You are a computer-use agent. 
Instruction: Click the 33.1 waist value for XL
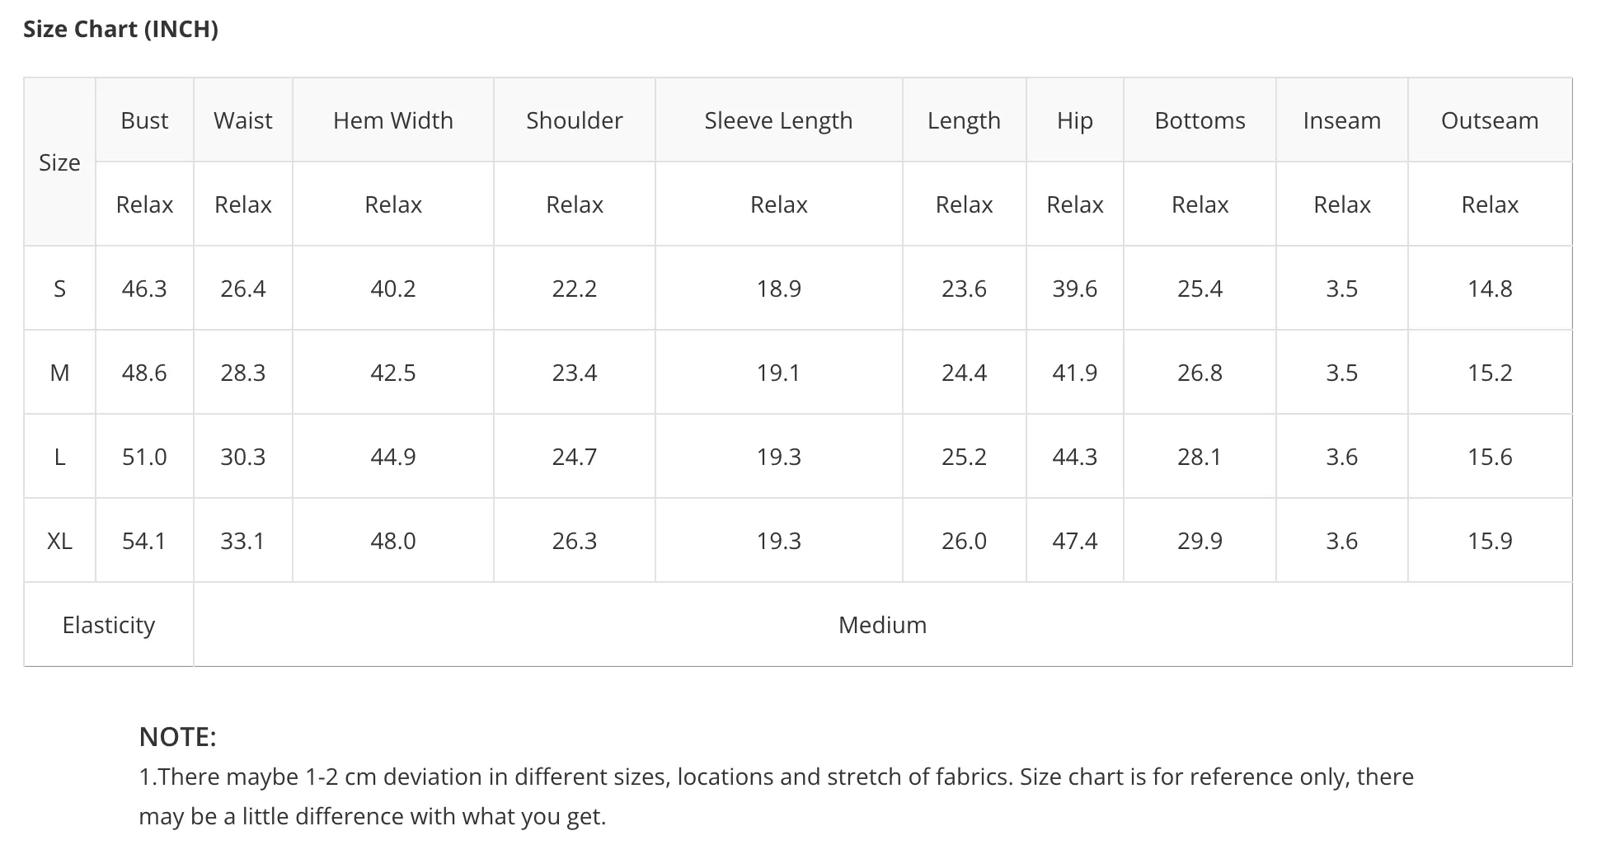242,541
